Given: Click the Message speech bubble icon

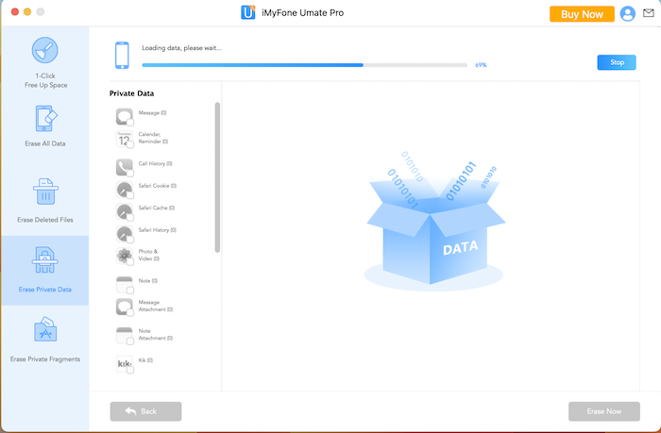Looking at the screenshot, I should 124,116.
